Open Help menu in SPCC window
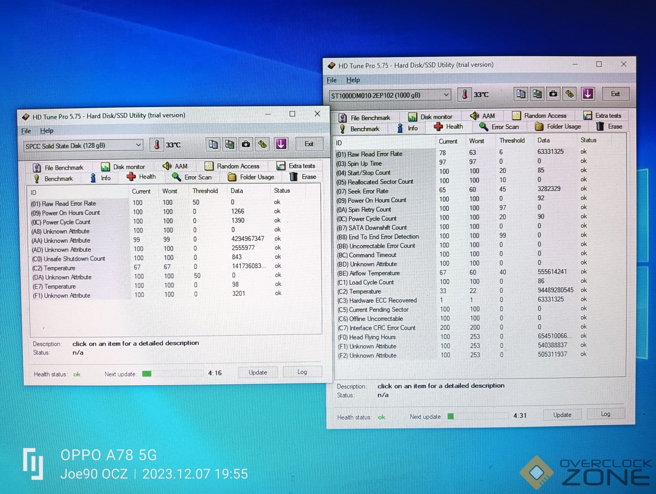 coord(47,130)
